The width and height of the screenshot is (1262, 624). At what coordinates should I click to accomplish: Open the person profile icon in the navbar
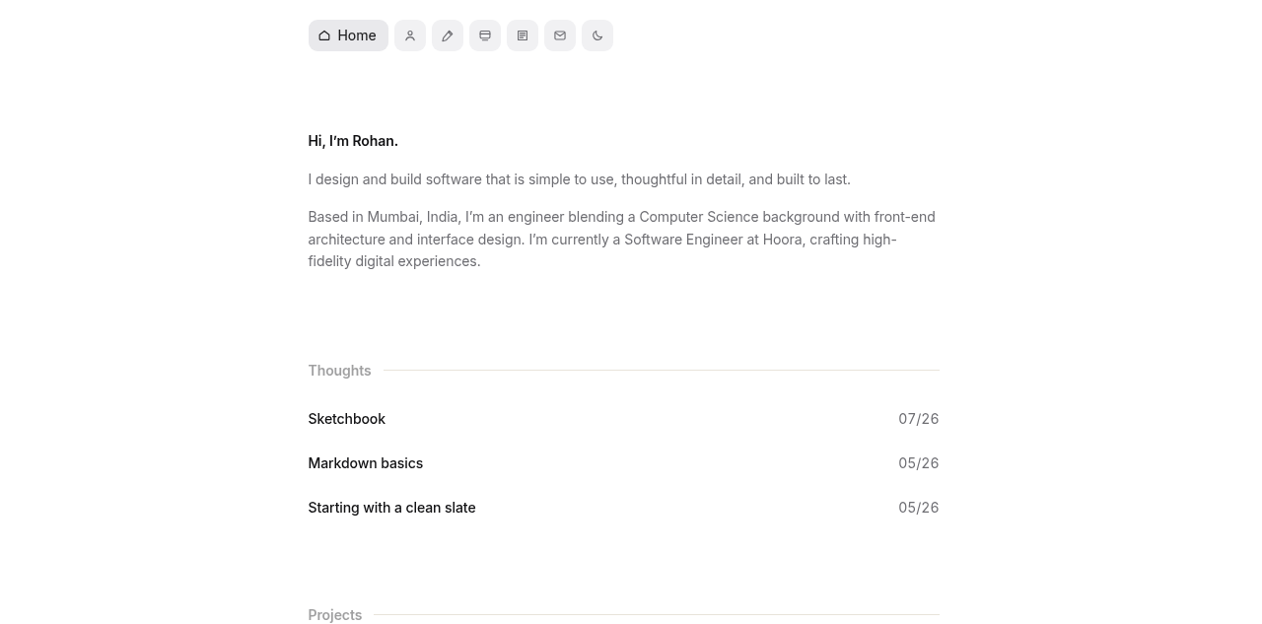(x=410, y=35)
